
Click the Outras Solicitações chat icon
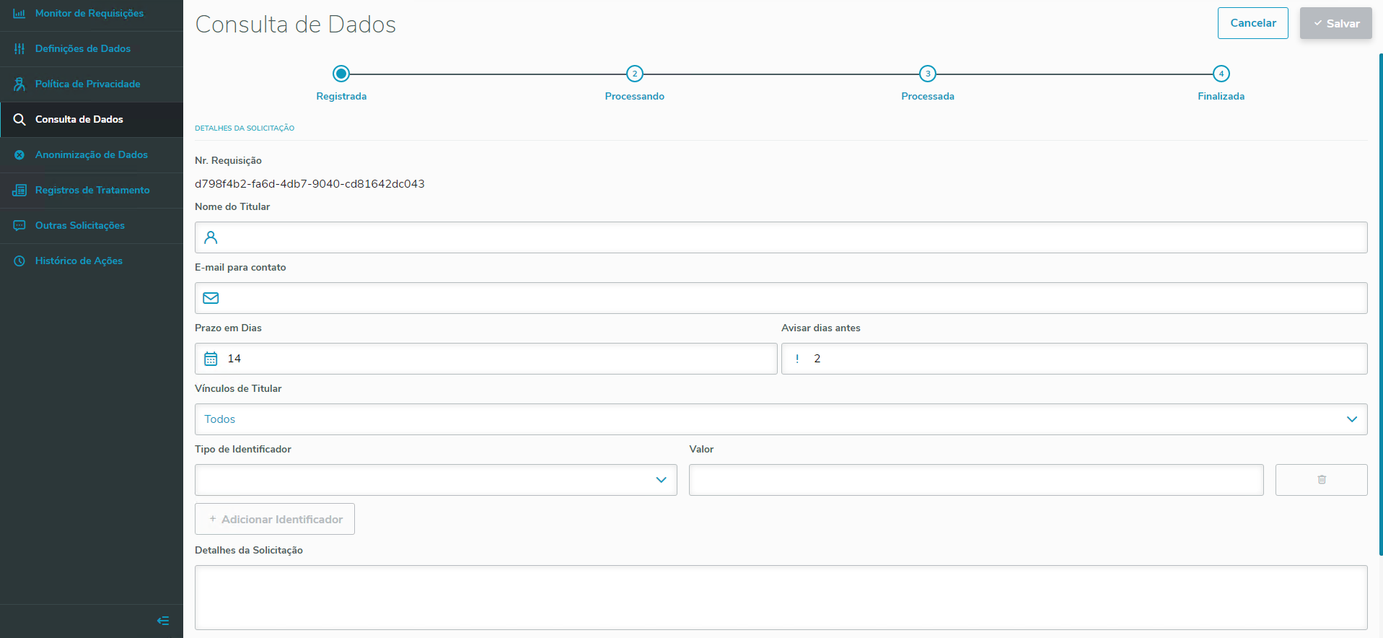pos(19,225)
